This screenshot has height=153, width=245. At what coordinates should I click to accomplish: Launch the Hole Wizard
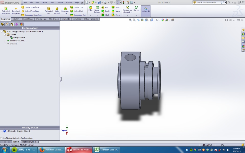coord(57,11)
